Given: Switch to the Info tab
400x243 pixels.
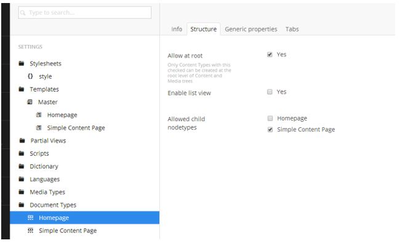Looking at the screenshot, I should 177,29.
